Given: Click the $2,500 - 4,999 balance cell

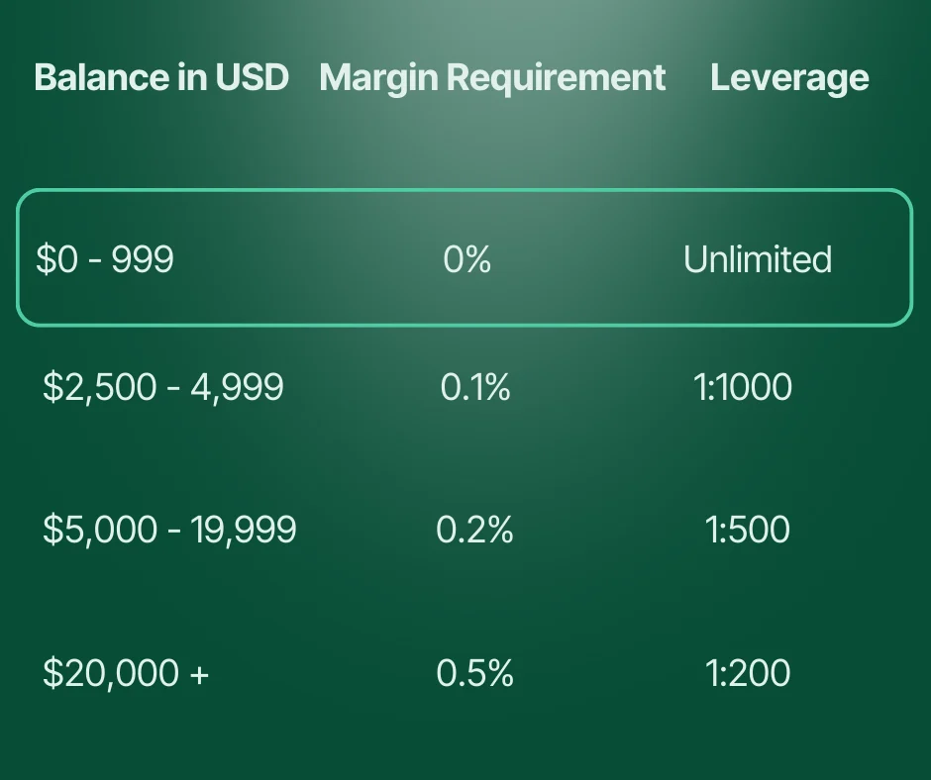Looking at the screenshot, I should [163, 386].
